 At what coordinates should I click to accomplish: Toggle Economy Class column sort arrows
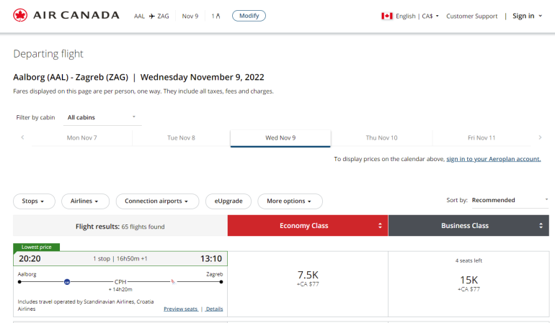tap(380, 226)
